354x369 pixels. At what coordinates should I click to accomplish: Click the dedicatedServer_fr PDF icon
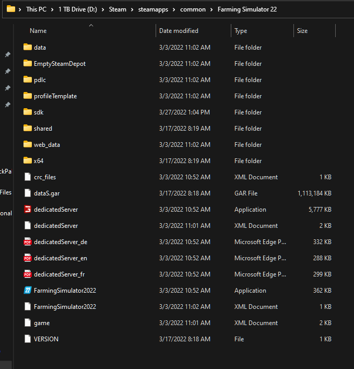pos(28,274)
